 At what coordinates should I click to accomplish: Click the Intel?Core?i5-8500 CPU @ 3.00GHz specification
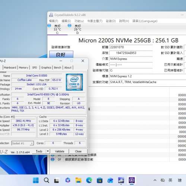click(x=48, y=94)
